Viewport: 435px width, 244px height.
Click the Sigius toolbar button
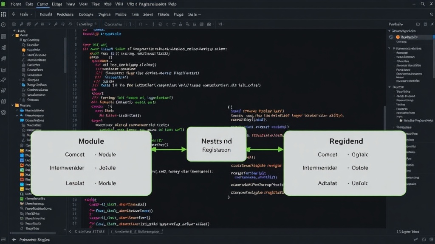point(105,14)
